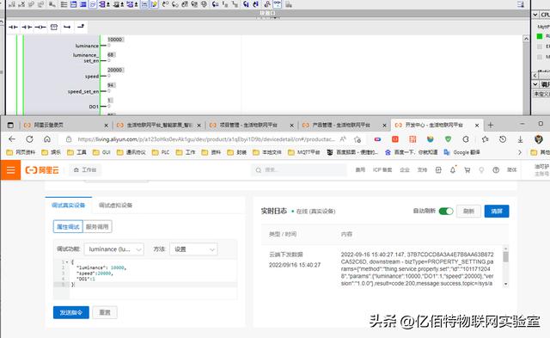Open the PLC bookmark folder
Screen dimensions: 550x338
coord(161,152)
